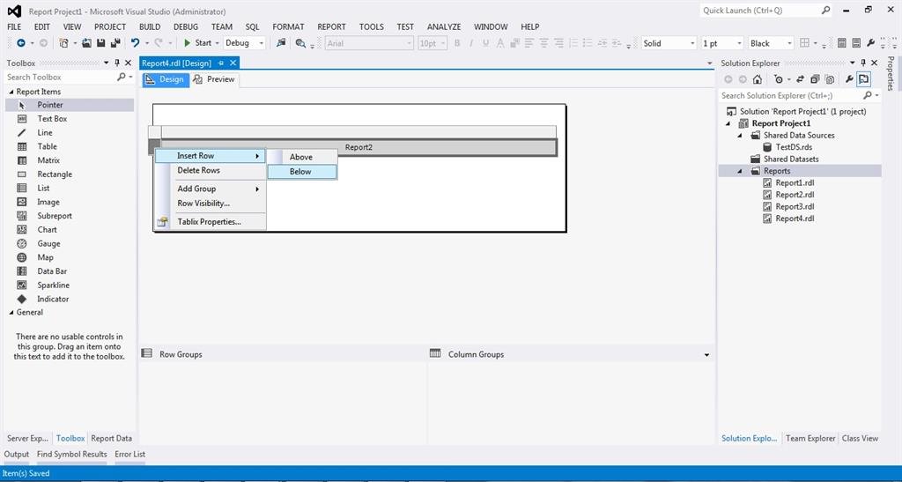Viewport: 902px width, 482px height.
Task: Click the New Project toolbar icon
Action: [63, 43]
